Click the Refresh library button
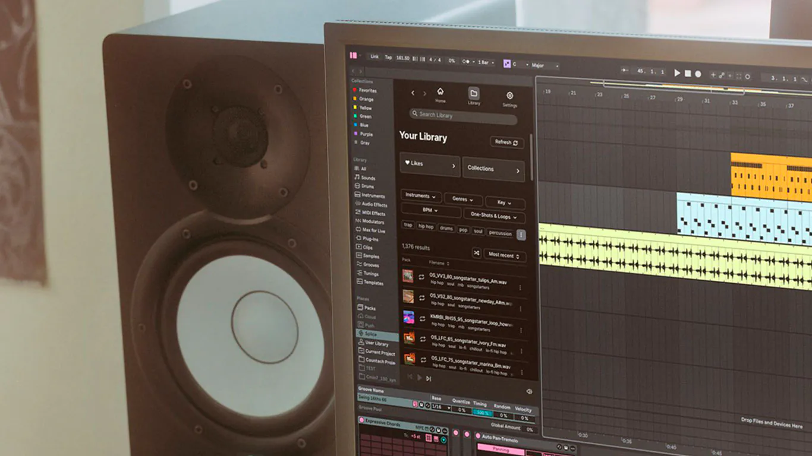 [506, 142]
